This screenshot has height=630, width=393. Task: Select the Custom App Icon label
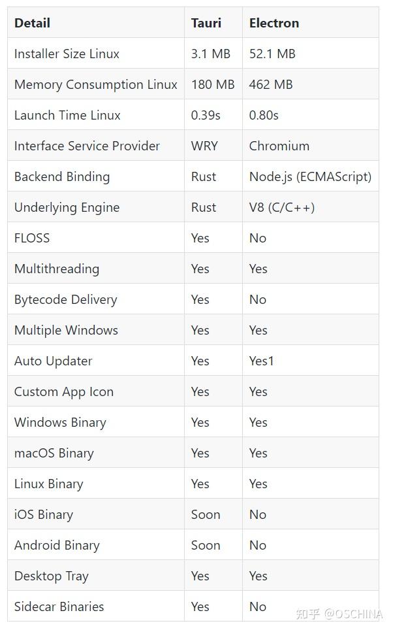64,391
